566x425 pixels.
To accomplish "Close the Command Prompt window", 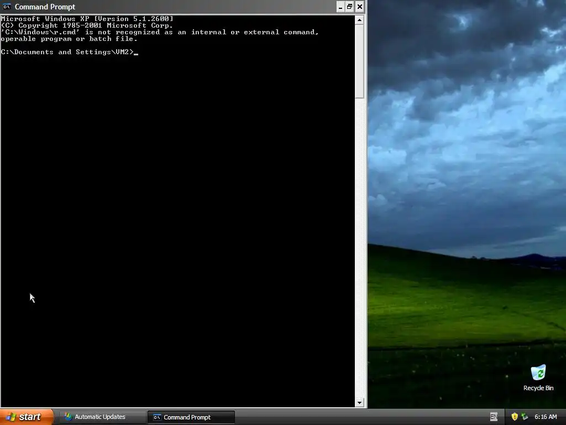I will [359, 7].
